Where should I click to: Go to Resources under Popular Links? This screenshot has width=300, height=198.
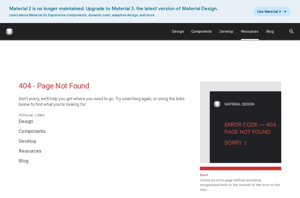30,151
